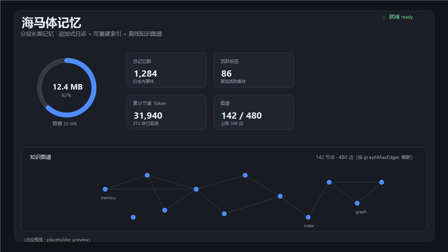Click the 12.4 MB storage ring gauge
The width and height of the screenshot is (448, 252).
pos(66,87)
